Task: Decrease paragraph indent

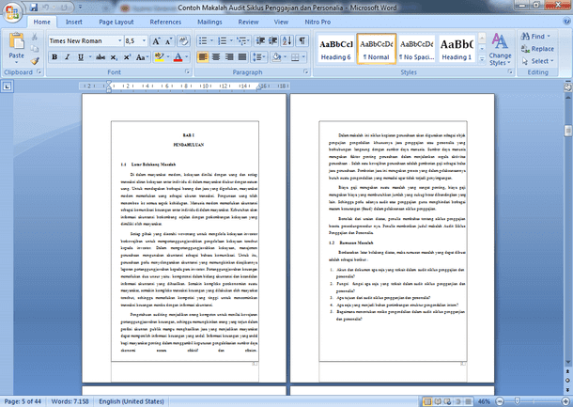Action: click(260, 40)
